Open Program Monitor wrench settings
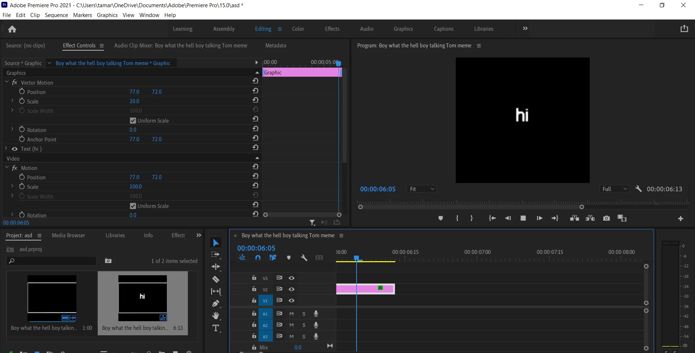 (x=639, y=189)
